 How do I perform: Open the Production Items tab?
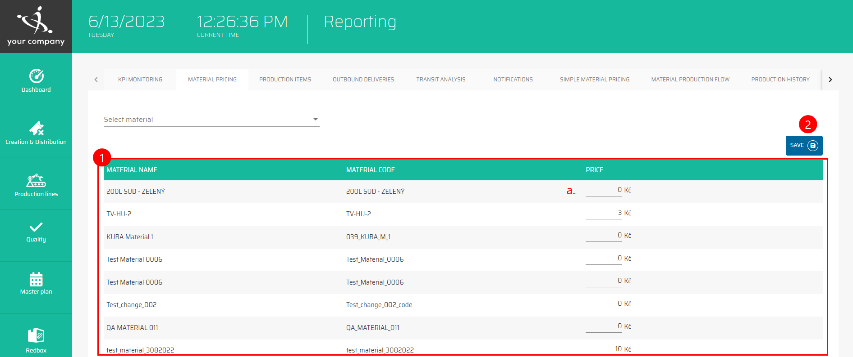pos(285,80)
